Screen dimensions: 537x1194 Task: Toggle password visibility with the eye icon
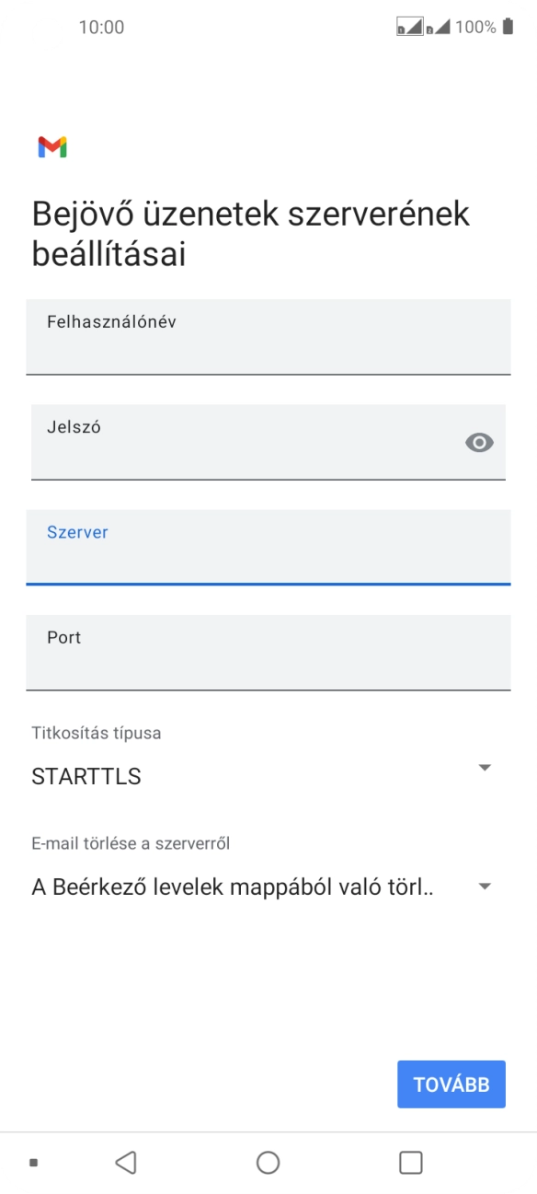pos(480,443)
